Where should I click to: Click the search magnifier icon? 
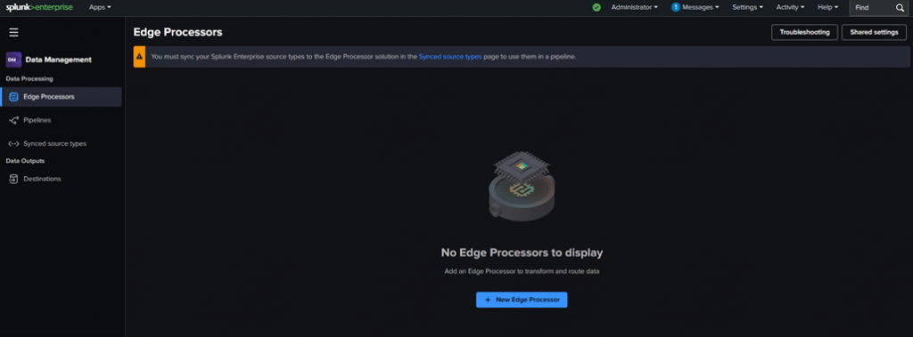pyautogui.click(x=900, y=7)
